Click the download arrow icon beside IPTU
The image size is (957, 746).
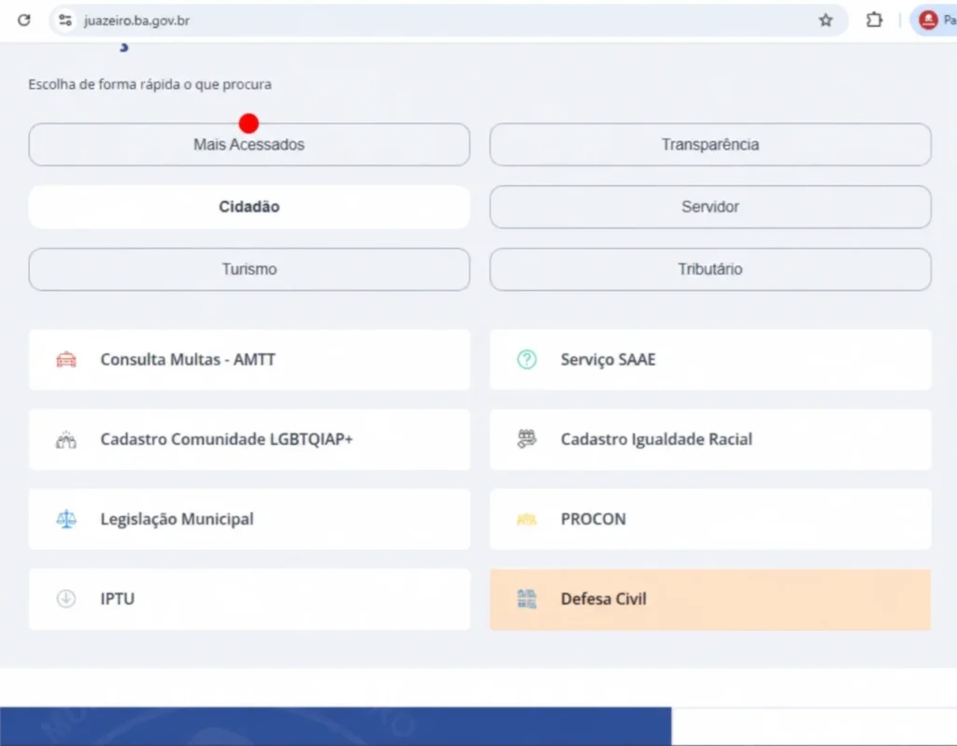[66, 599]
